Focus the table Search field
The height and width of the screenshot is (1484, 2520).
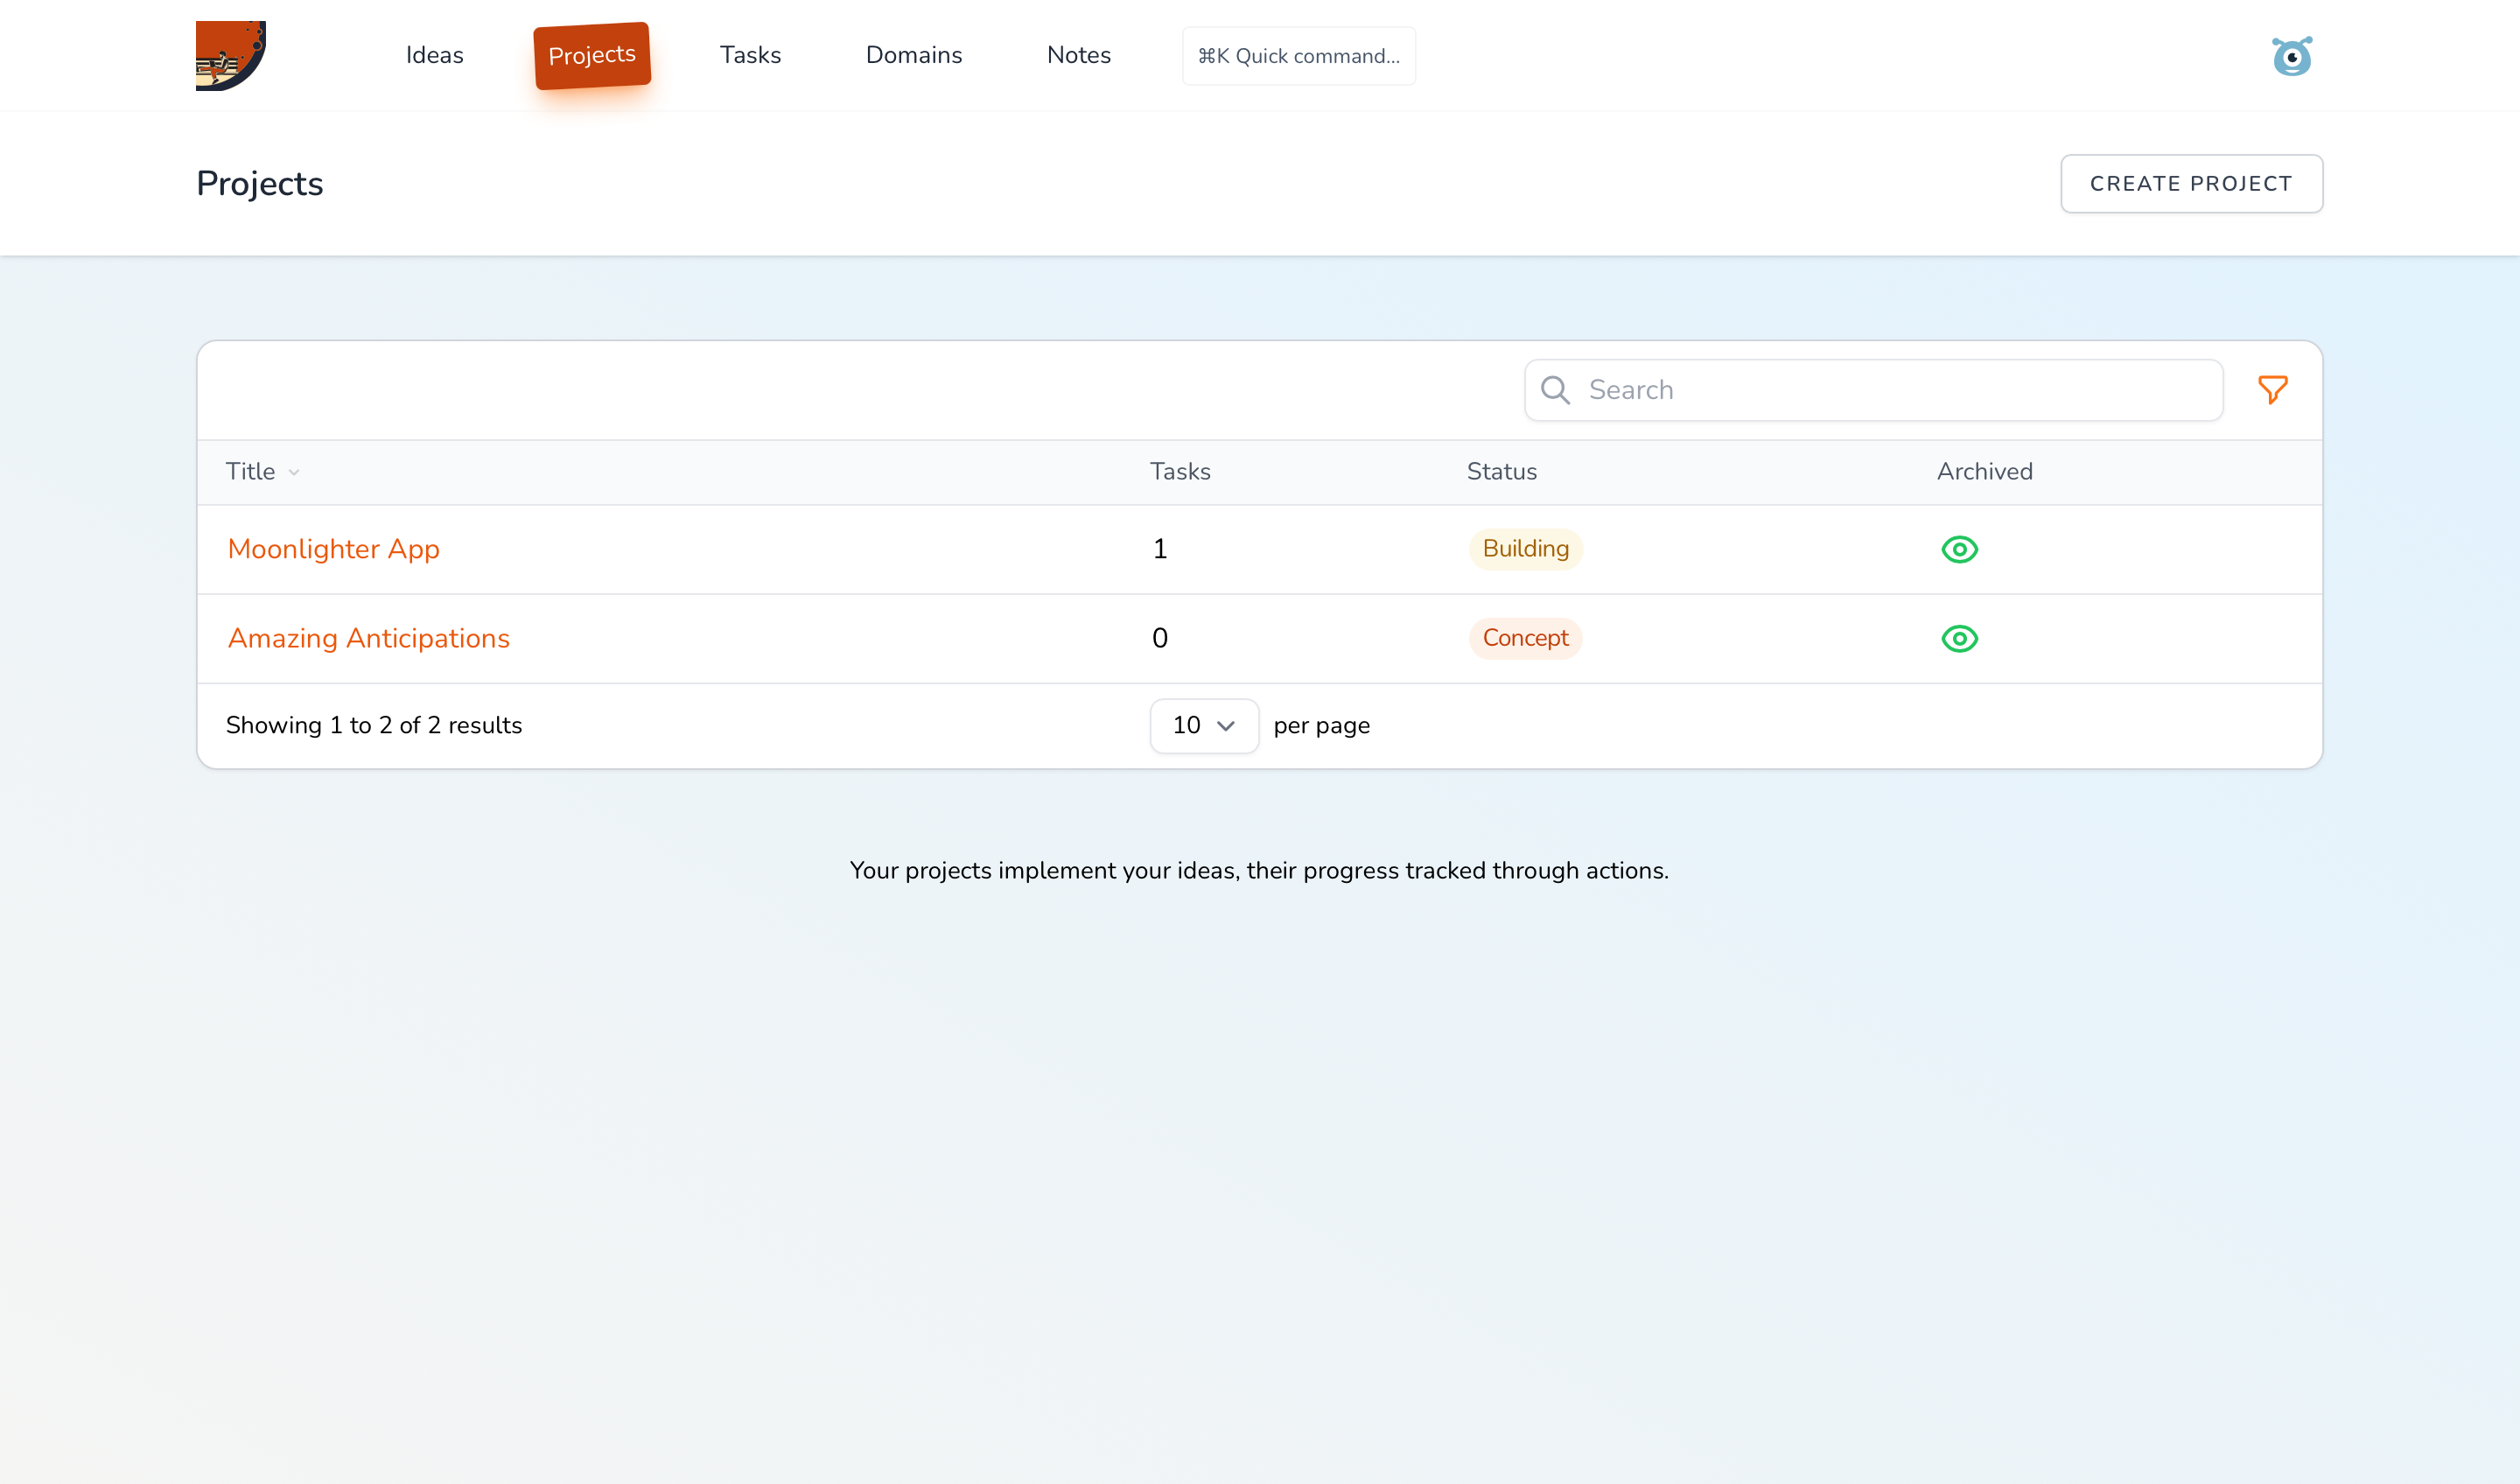[1890, 390]
